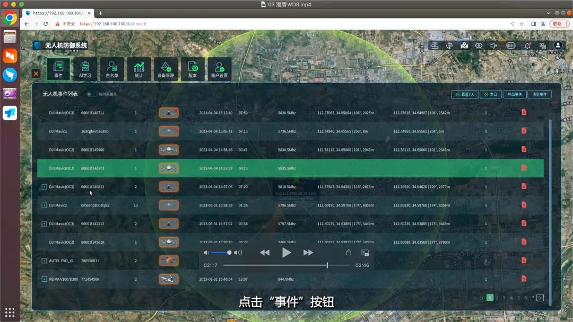573x322 pixels.
Task: Expand the FEIMA V100/D200 event row
Action: pos(44,279)
